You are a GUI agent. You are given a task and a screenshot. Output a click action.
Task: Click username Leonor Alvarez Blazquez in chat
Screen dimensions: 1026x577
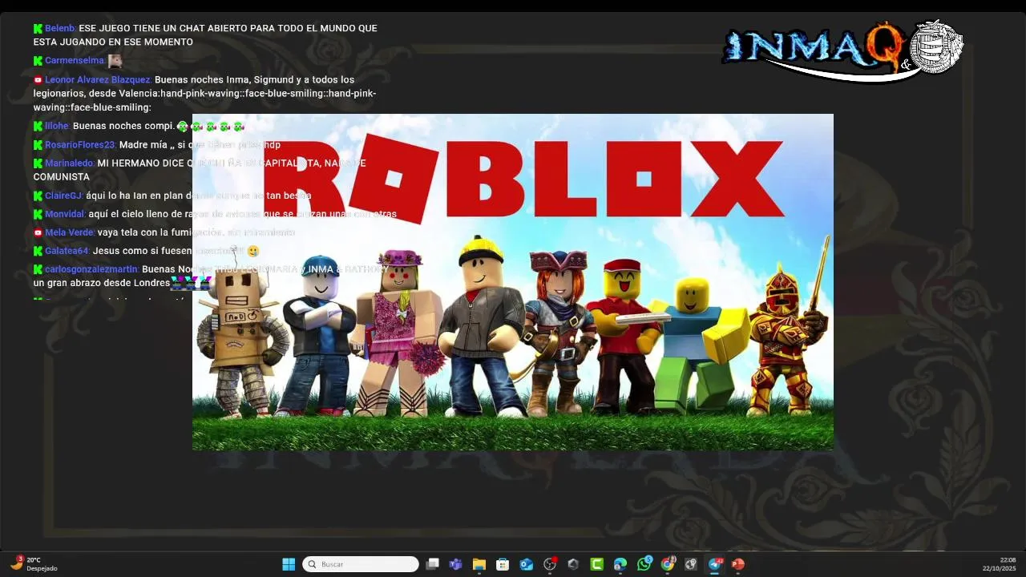(x=98, y=79)
